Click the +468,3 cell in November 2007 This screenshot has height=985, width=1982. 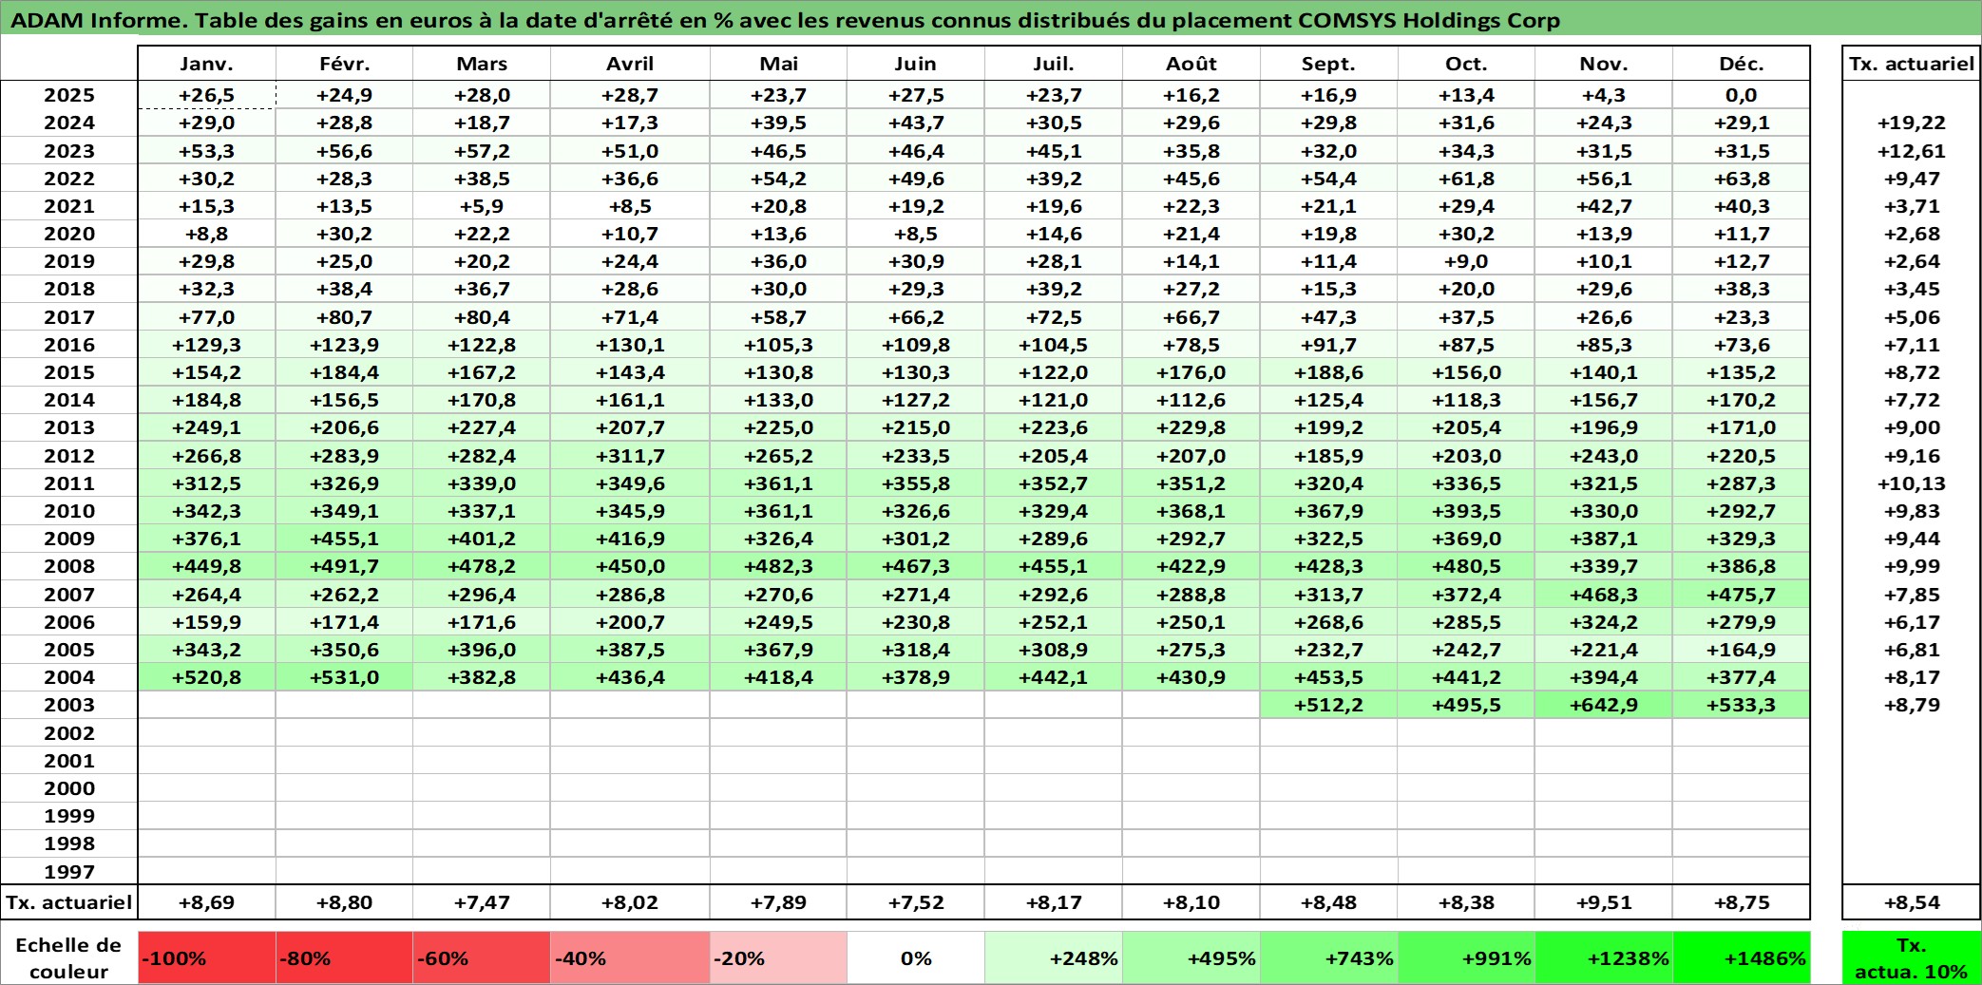[x=1604, y=595]
